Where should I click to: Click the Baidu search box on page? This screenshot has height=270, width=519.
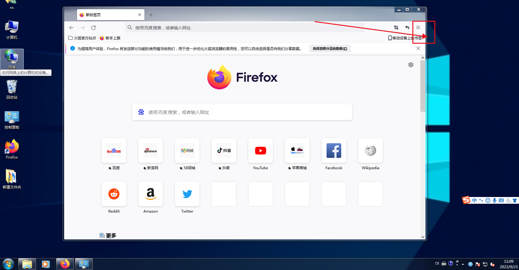tap(242, 112)
